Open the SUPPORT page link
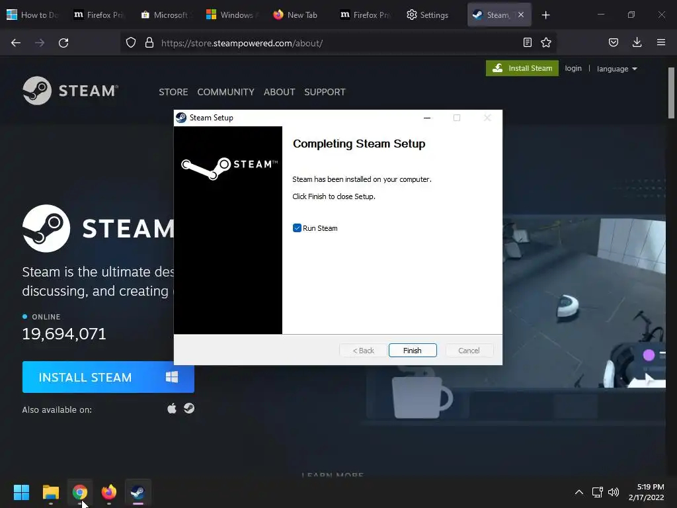Image resolution: width=677 pixels, height=508 pixels. click(x=325, y=92)
